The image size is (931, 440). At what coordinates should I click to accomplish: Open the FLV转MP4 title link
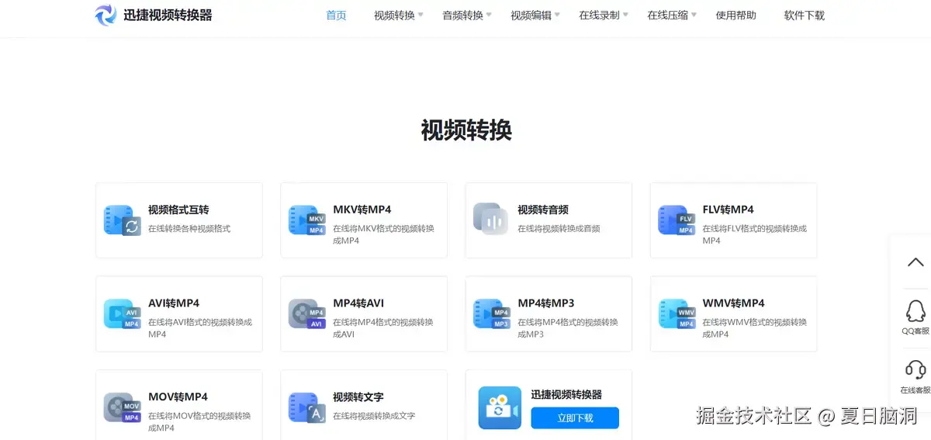[728, 210]
